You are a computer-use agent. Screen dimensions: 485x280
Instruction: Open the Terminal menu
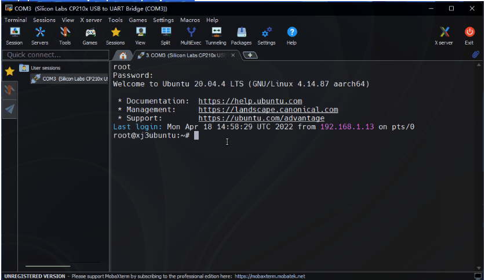(16, 20)
